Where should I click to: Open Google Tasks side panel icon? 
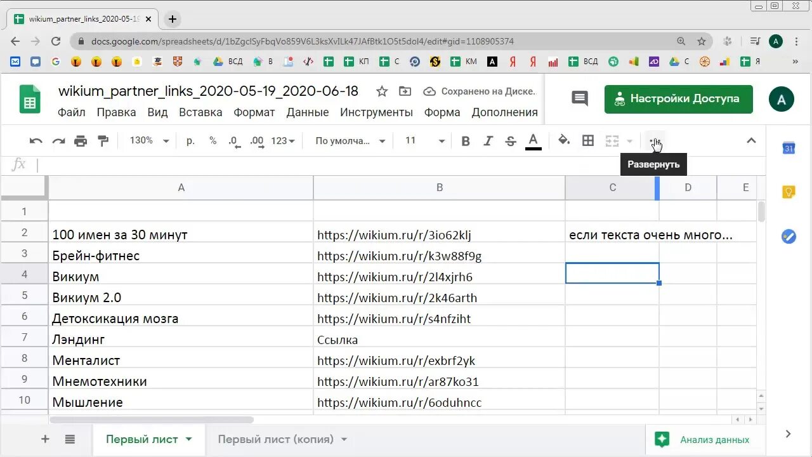coord(789,237)
